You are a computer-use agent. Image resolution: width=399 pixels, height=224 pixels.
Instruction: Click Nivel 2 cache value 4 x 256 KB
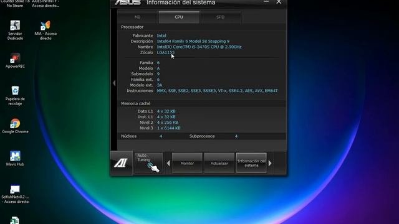[x=168, y=123]
